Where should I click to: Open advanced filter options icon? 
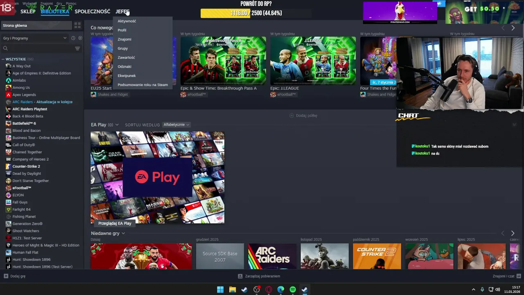(x=77, y=48)
